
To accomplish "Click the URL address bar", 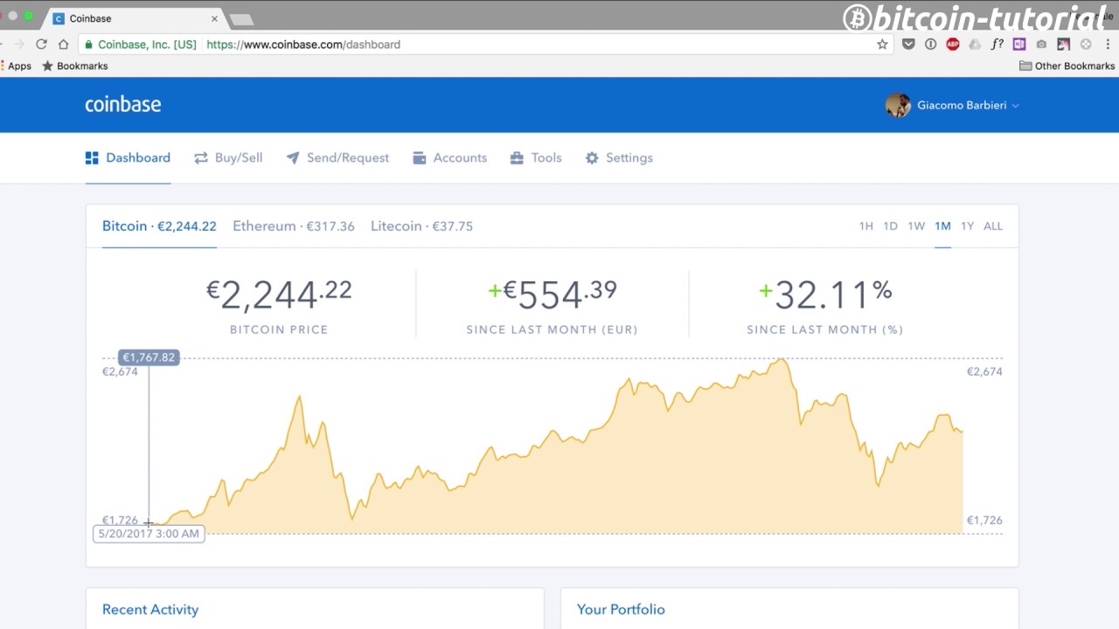I will [488, 44].
